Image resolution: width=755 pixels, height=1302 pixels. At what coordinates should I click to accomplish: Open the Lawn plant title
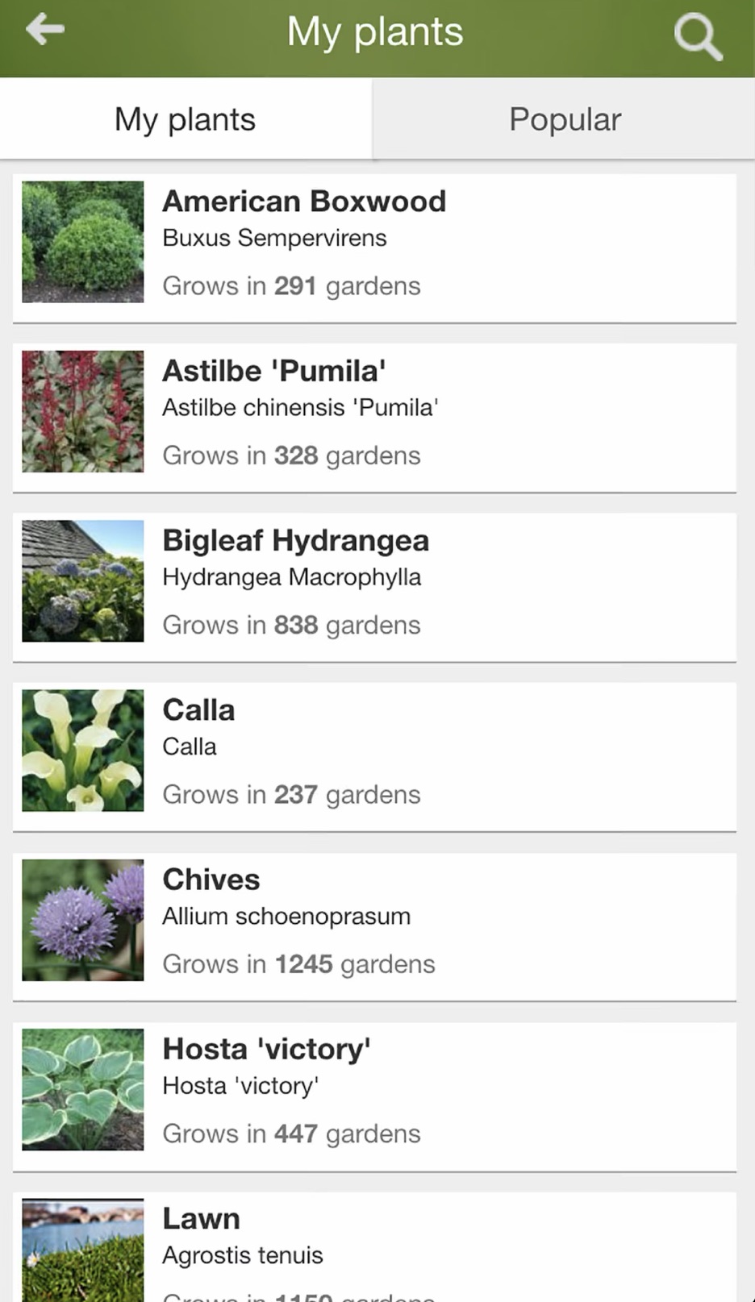[202, 1218]
